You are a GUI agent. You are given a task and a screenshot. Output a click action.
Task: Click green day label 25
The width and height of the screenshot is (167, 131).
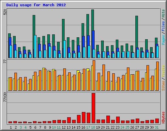coord(127,127)
